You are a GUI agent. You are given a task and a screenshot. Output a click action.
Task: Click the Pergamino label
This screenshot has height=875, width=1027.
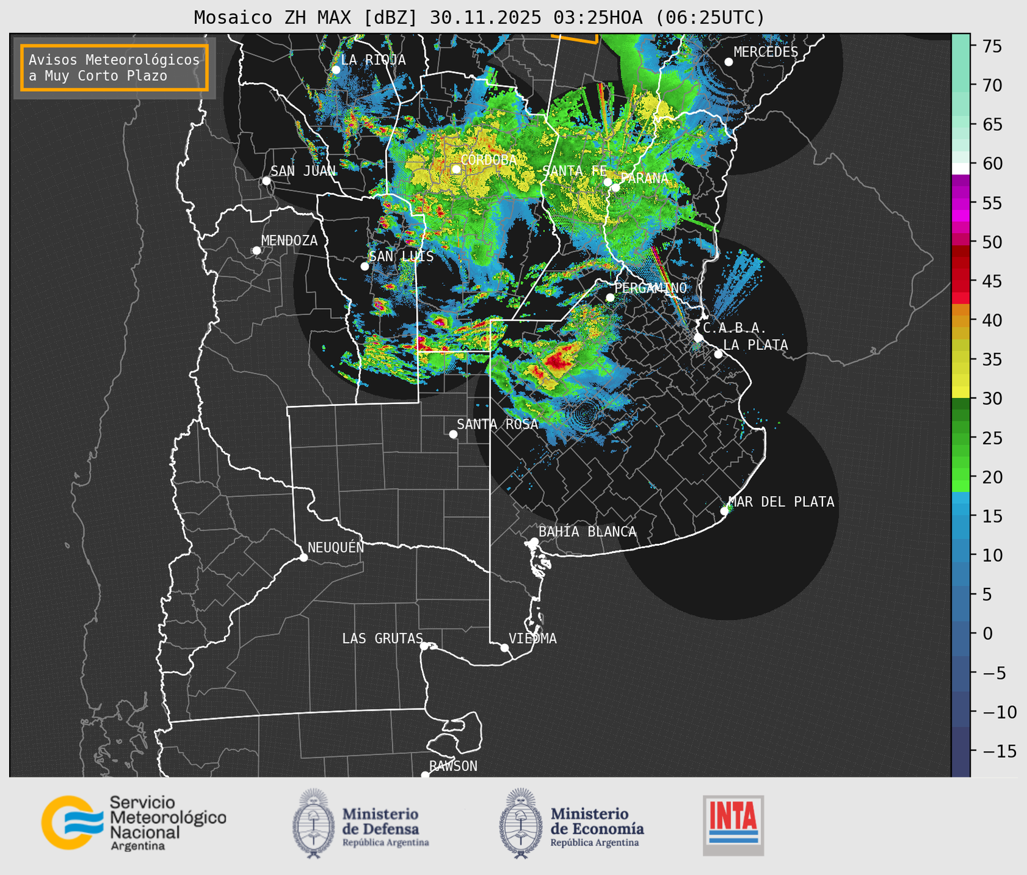(650, 288)
